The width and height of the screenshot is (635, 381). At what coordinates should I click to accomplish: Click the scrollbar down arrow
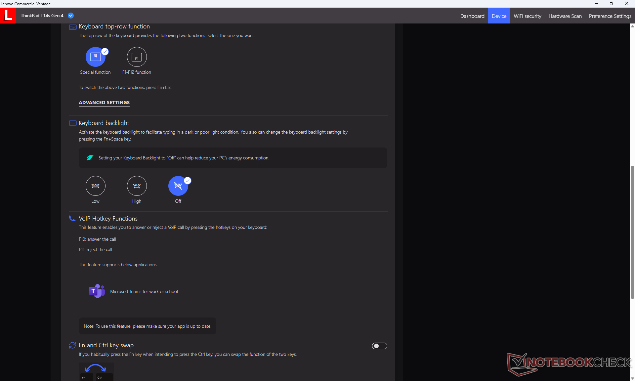pos(632,378)
